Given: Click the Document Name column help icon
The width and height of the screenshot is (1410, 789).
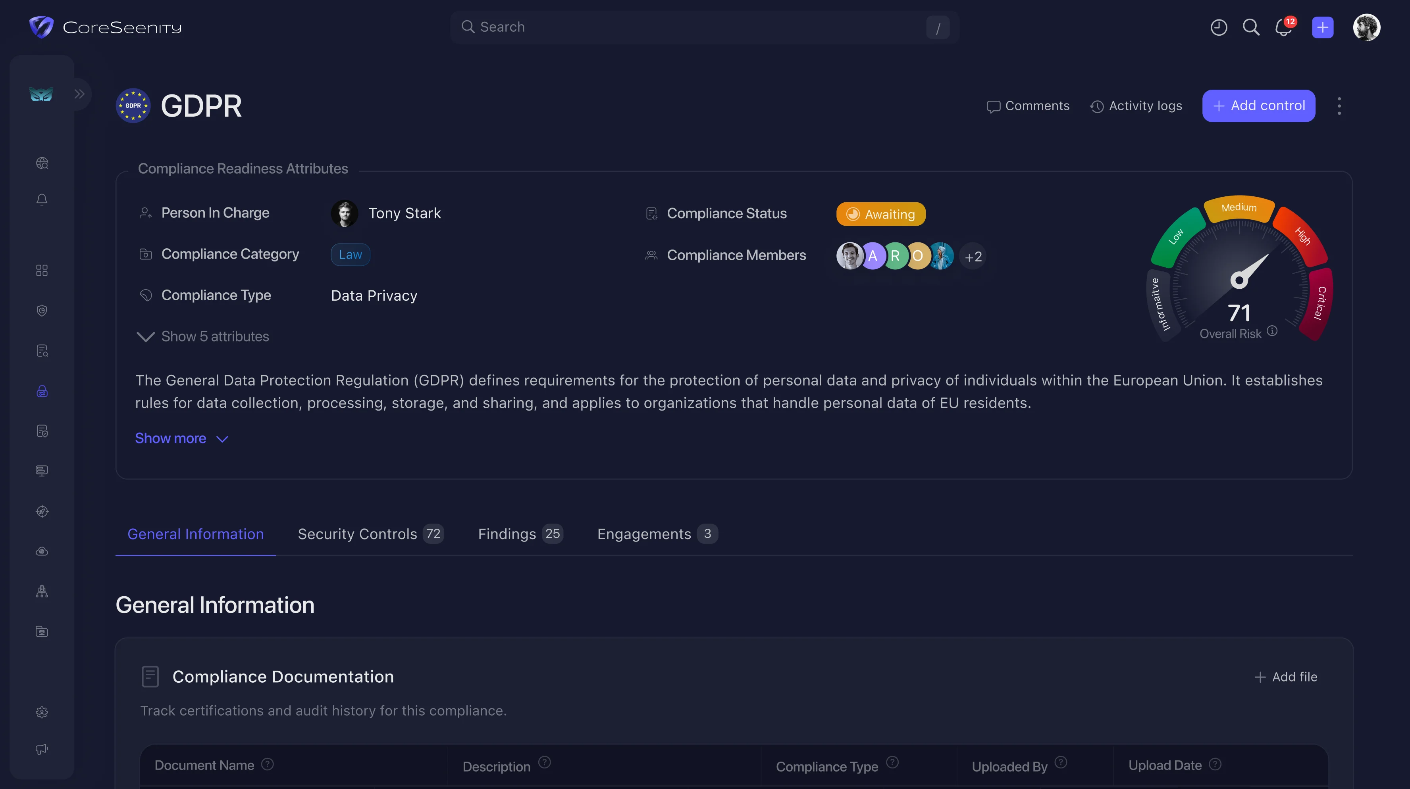Looking at the screenshot, I should [267, 764].
